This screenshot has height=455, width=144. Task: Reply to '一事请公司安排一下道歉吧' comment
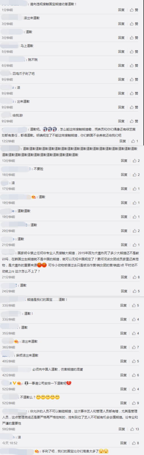point(123,389)
